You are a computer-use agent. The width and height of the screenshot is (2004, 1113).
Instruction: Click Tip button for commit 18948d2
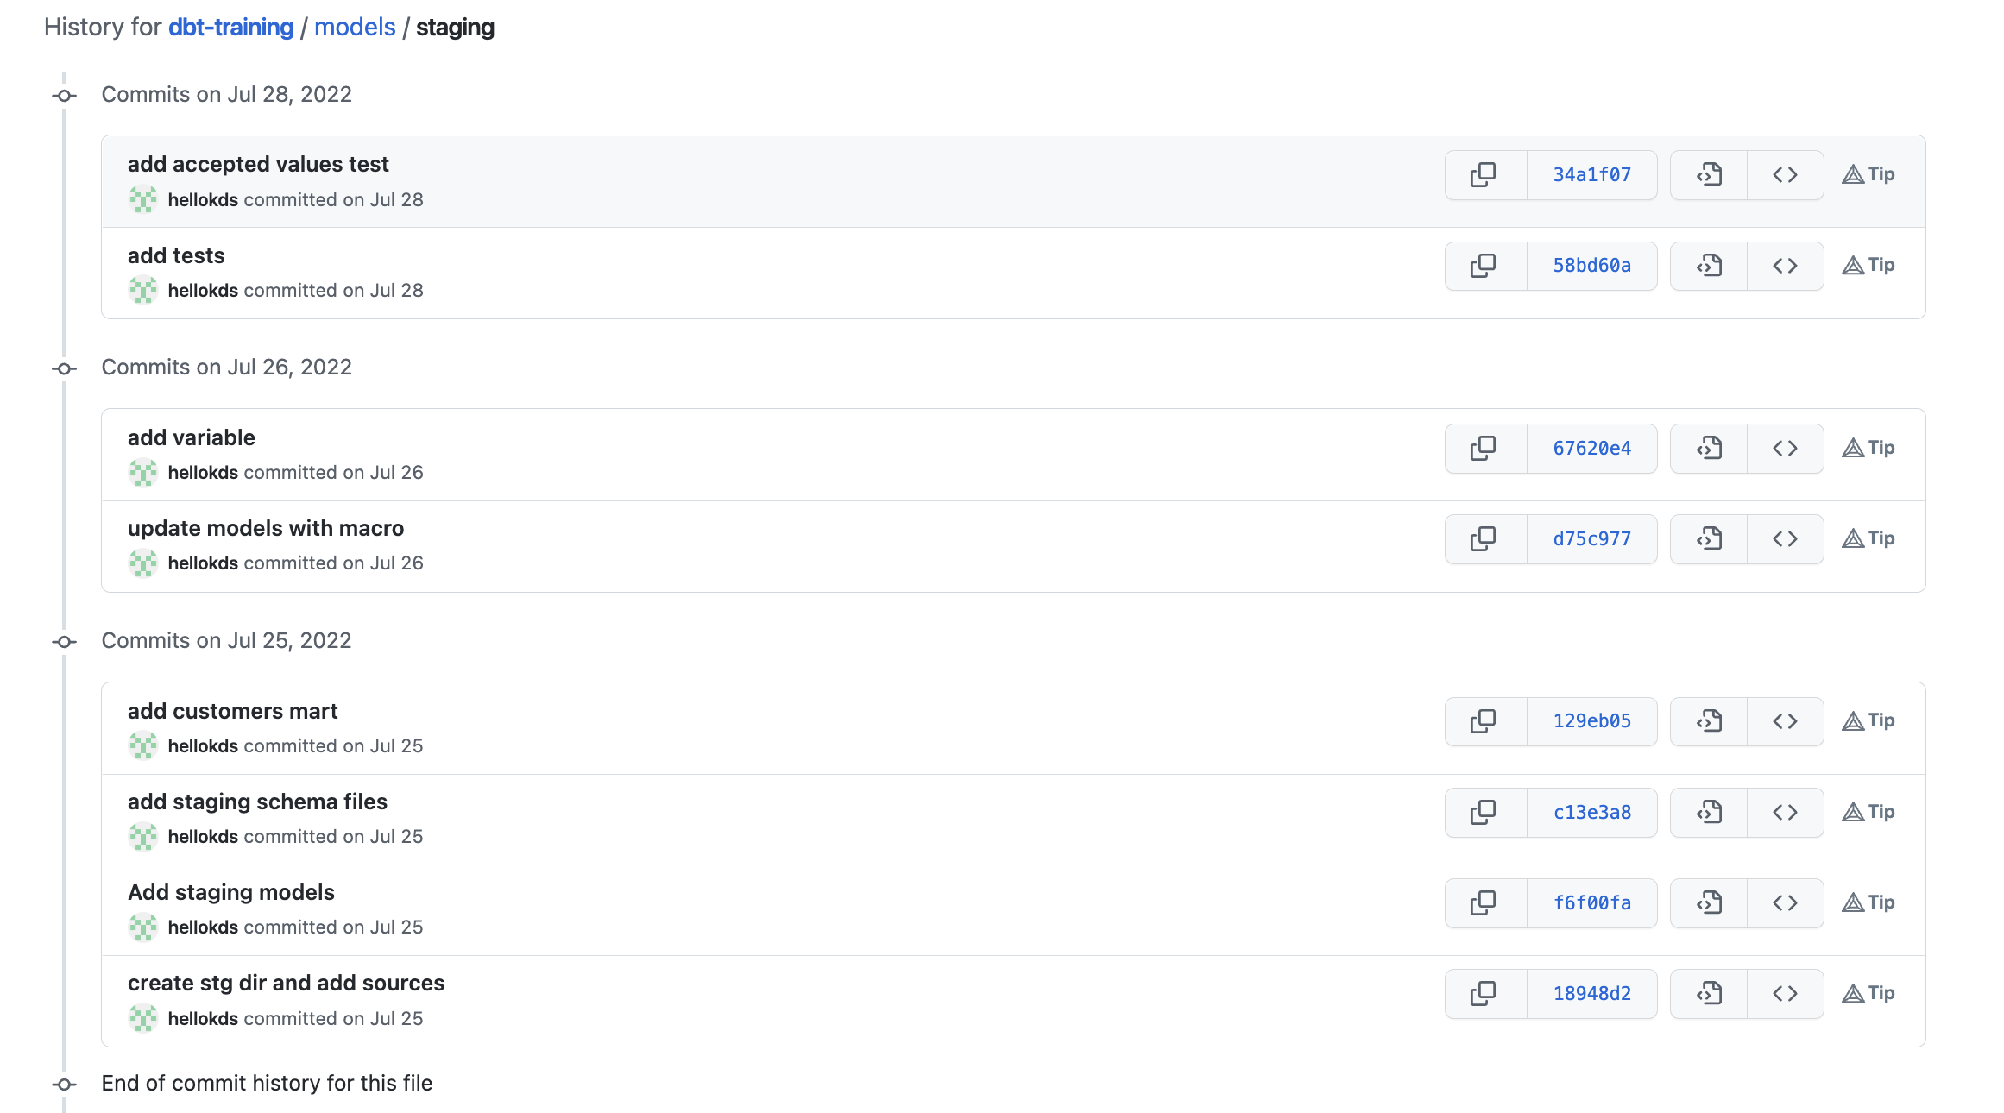[x=1869, y=994]
